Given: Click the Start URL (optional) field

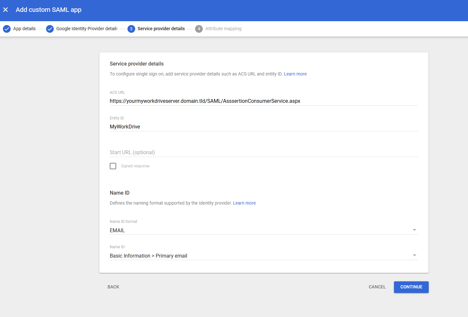Looking at the screenshot, I should click(x=263, y=152).
